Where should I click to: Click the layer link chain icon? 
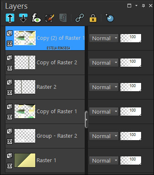click(80, 18)
